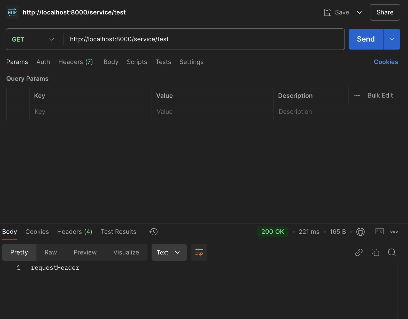Click the Share button
408x319 pixels.
(385, 12)
